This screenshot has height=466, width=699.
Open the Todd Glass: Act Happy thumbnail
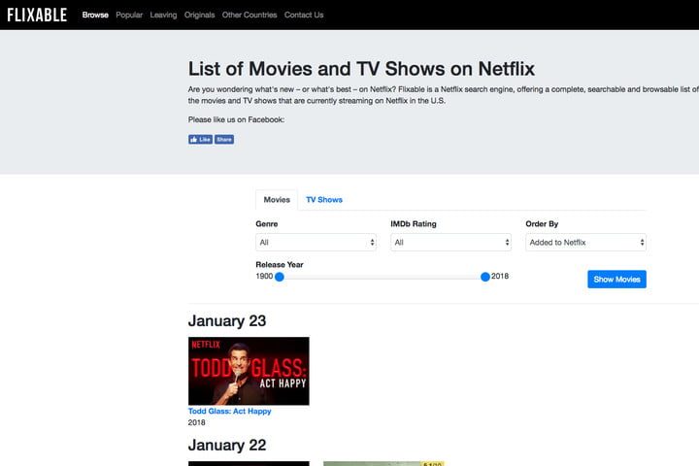click(x=249, y=371)
